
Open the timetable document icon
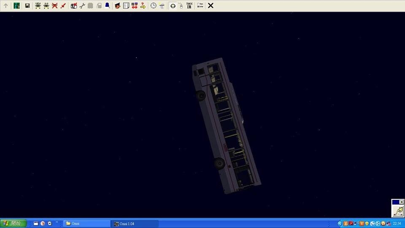(x=126, y=5)
